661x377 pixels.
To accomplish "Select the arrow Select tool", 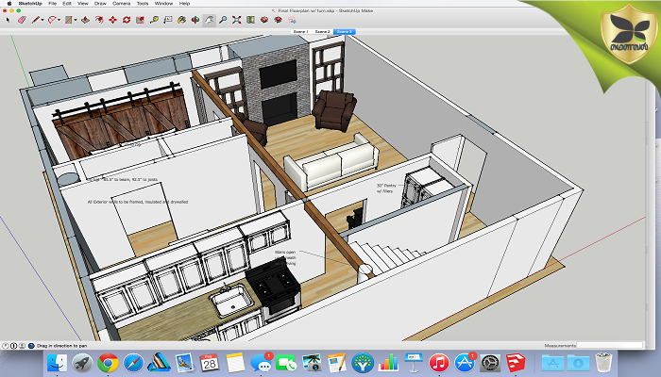I will tap(8, 19).
